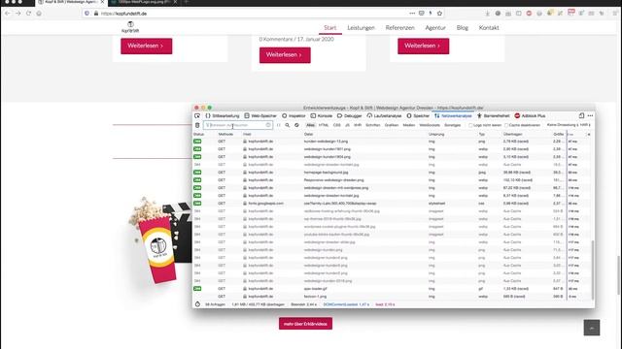Filter requests by CSS
Image resolution: width=622 pixels, height=349 pixels.
pos(337,125)
